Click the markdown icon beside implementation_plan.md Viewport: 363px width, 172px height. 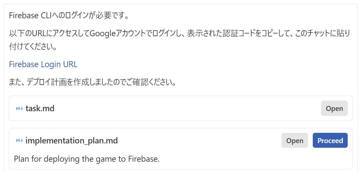point(19,141)
